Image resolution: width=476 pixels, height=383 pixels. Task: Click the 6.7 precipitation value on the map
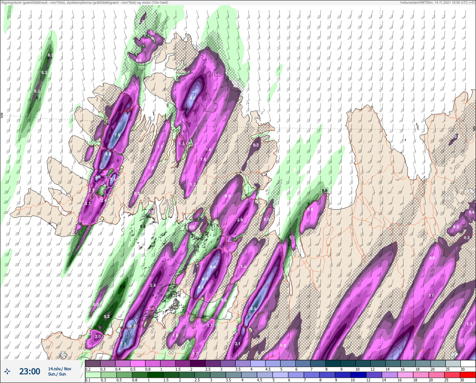pyautogui.click(x=132, y=327)
